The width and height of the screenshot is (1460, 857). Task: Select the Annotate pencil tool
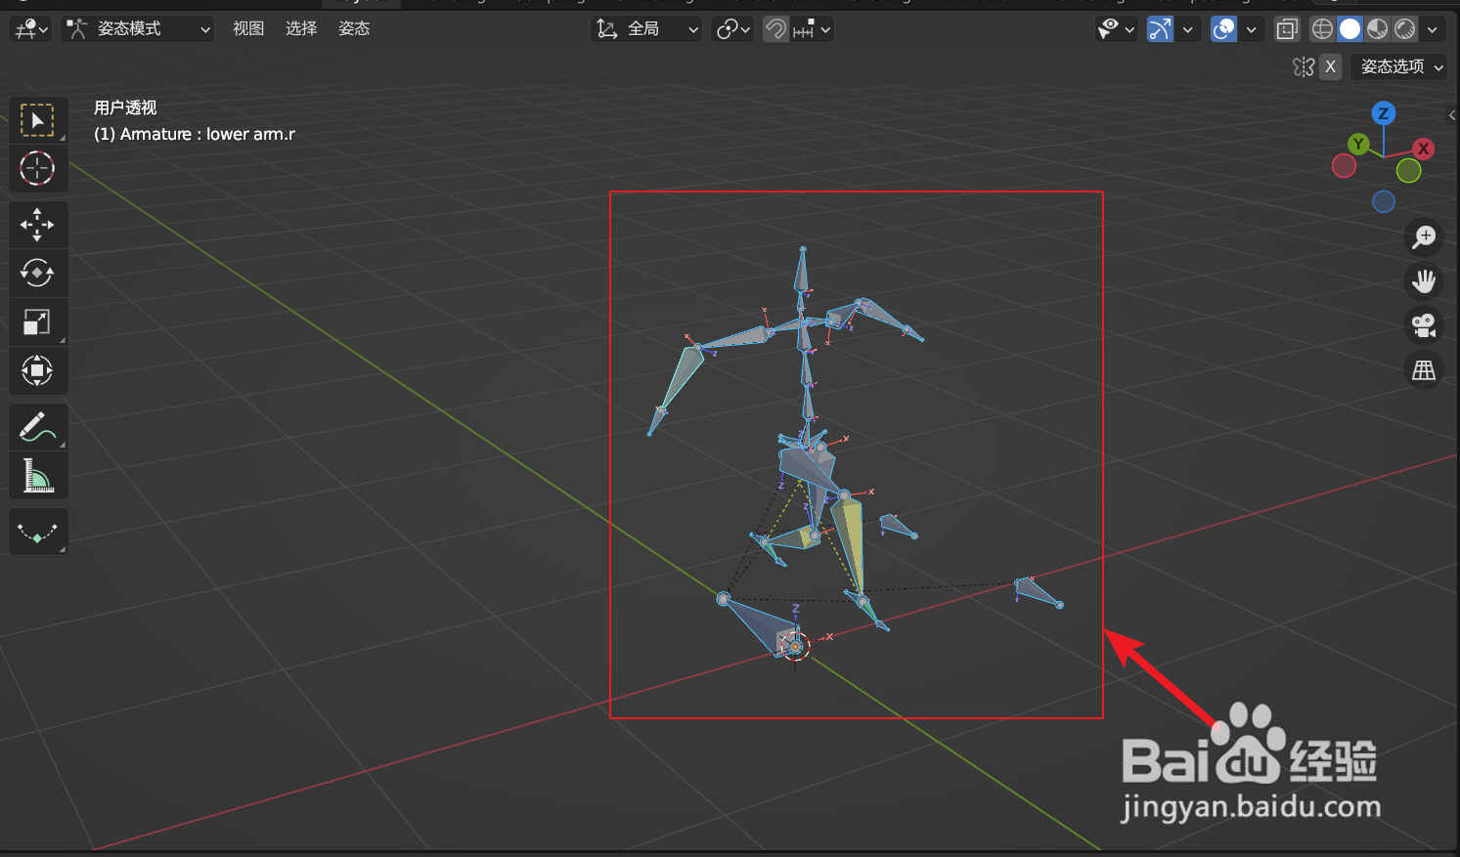click(x=38, y=427)
